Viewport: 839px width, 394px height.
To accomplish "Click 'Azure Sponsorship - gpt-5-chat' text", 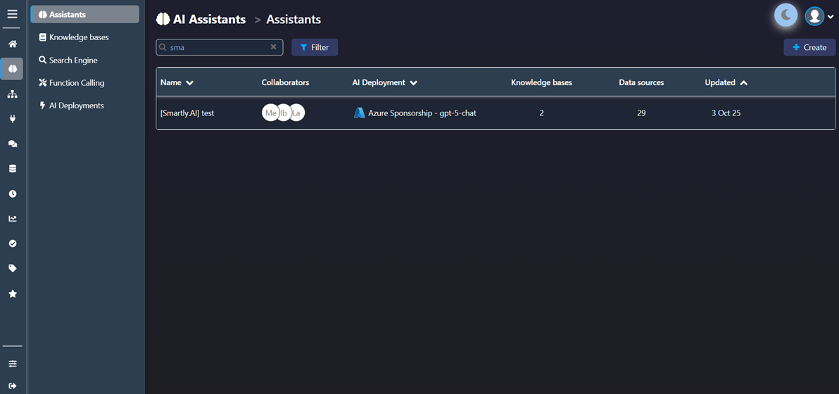I will click(x=422, y=113).
